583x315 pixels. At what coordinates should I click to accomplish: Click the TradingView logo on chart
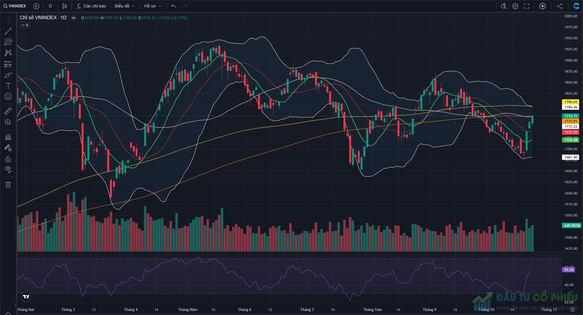(26, 297)
